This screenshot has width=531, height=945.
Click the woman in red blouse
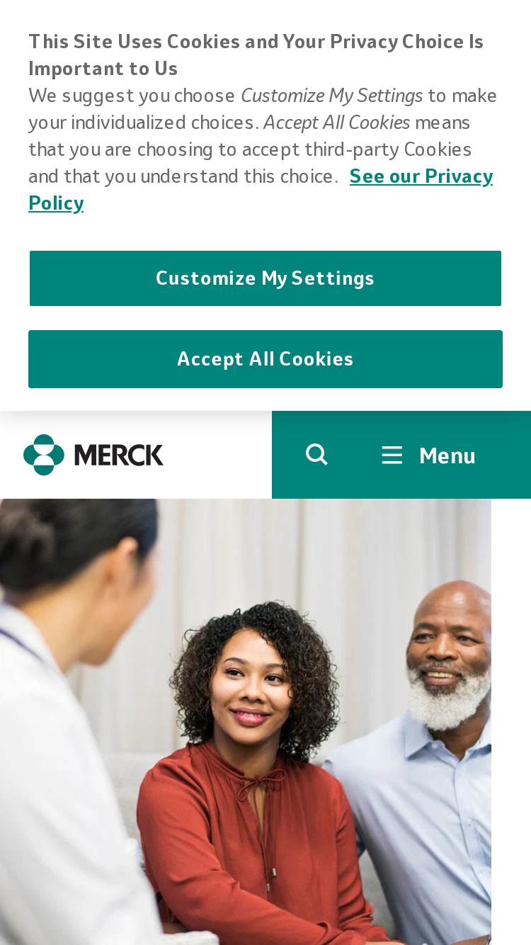click(x=251, y=772)
